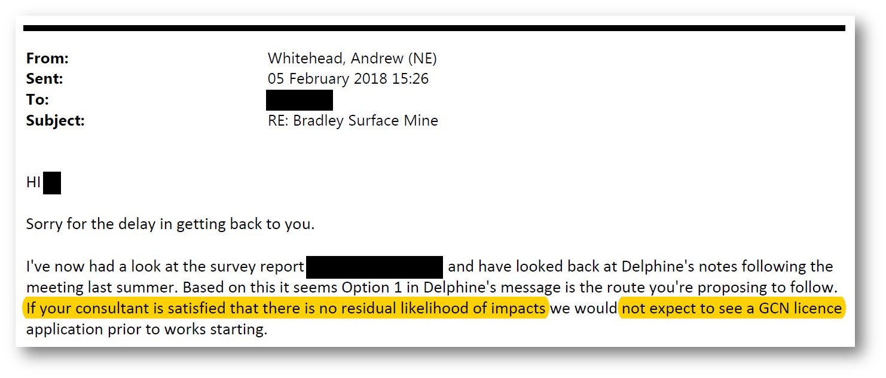Click the sentence Sorry for the delay
Viewport: 886px width, 378px height.
(170, 225)
